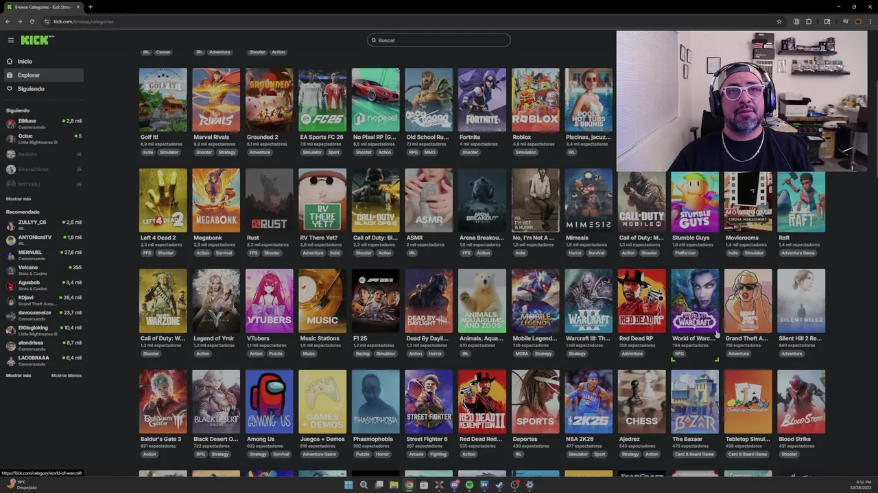Bookmark this page with star icon
Viewport: 878px width, 493px height.
pyautogui.click(x=779, y=21)
